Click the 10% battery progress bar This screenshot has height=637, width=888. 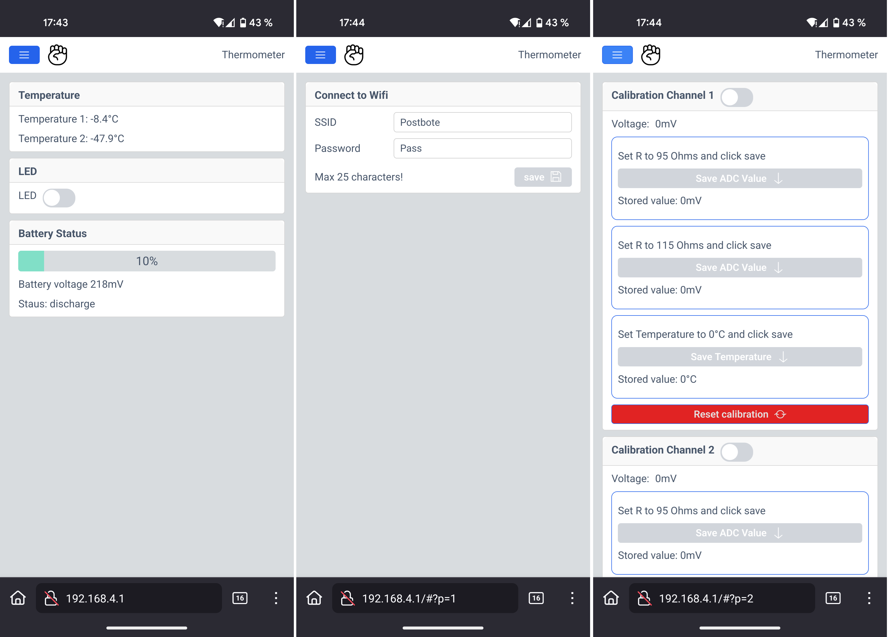coord(147,261)
